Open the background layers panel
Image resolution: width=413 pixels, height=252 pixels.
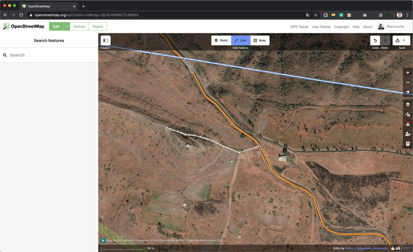(x=408, y=105)
